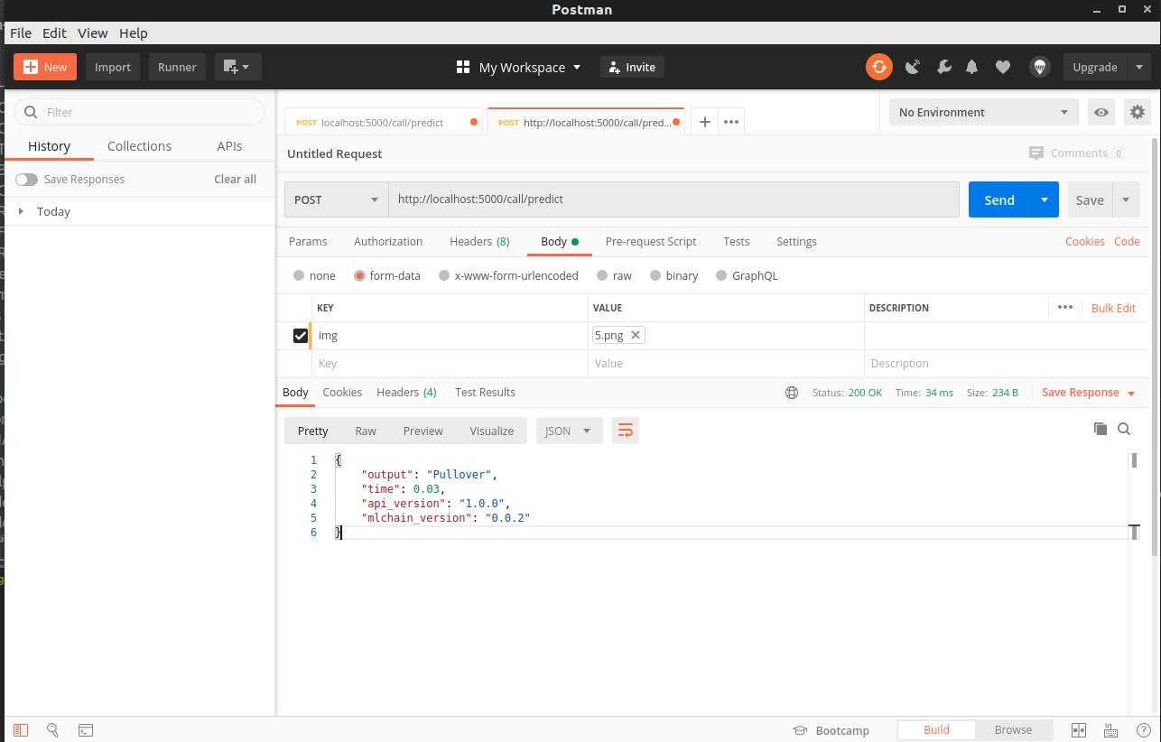The image size is (1161, 742).
Task: Open manage environments gear icon
Action: pyautogui.click(x=1137, y=112)
